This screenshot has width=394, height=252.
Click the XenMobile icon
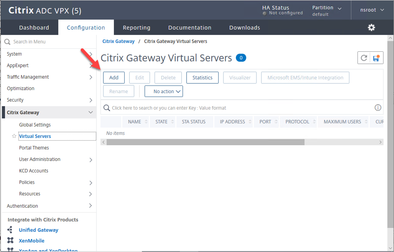click(10, 240)
